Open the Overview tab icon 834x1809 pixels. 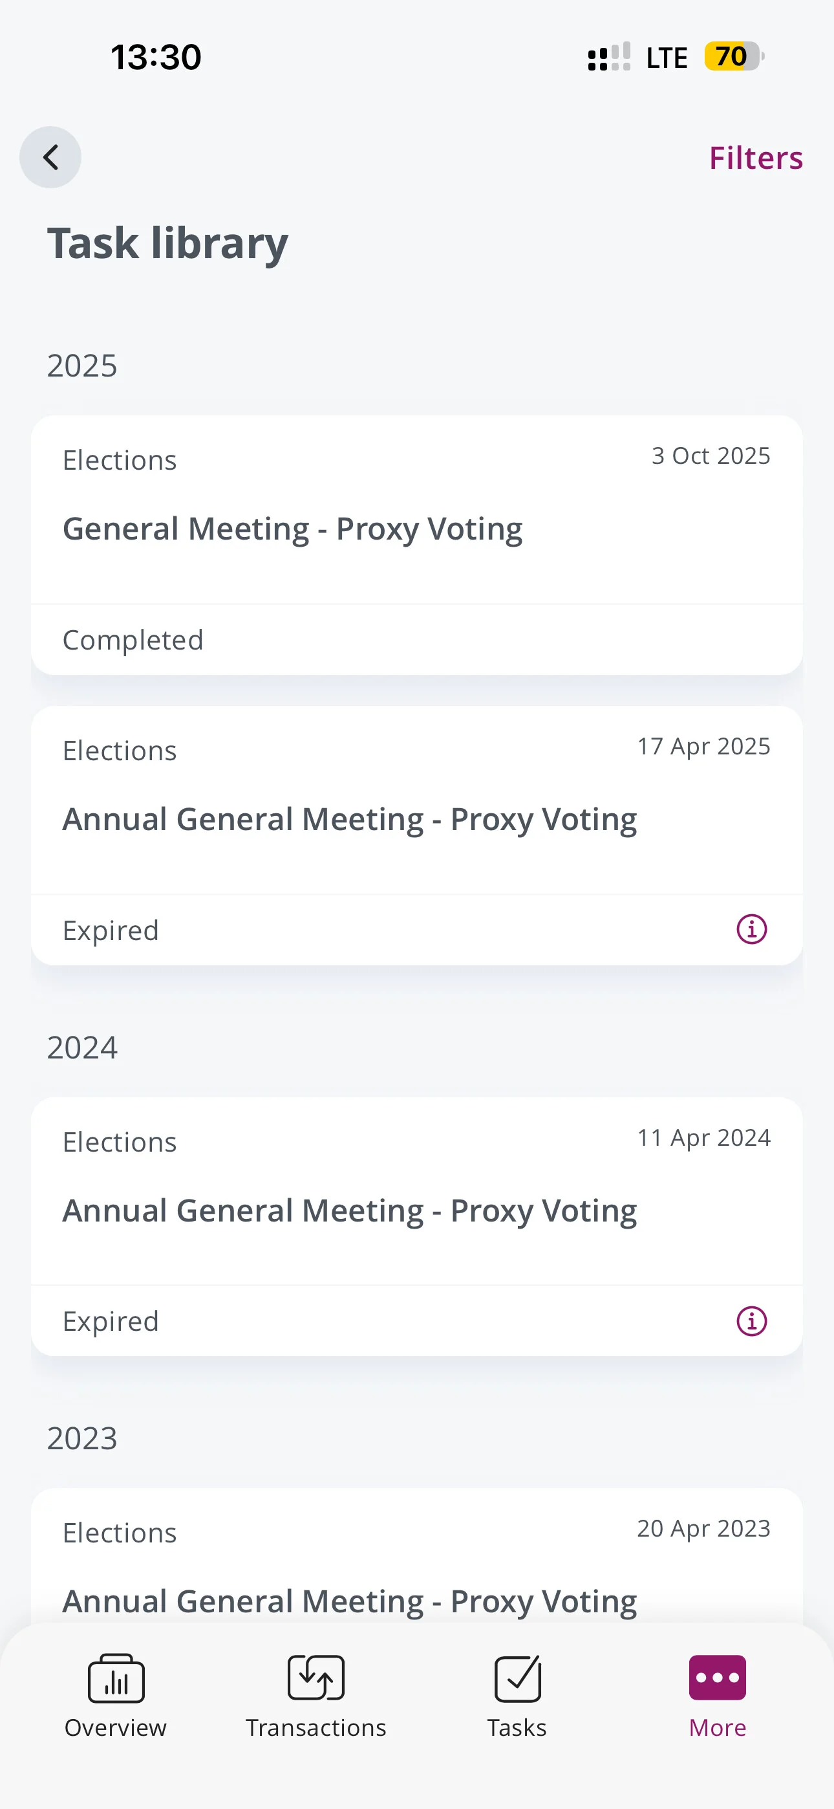click(116, 1678)
